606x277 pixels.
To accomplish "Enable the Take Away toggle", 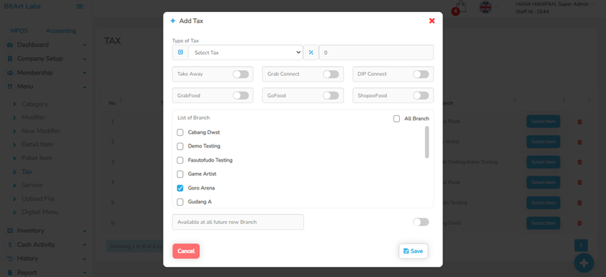I will coord(241,74).
